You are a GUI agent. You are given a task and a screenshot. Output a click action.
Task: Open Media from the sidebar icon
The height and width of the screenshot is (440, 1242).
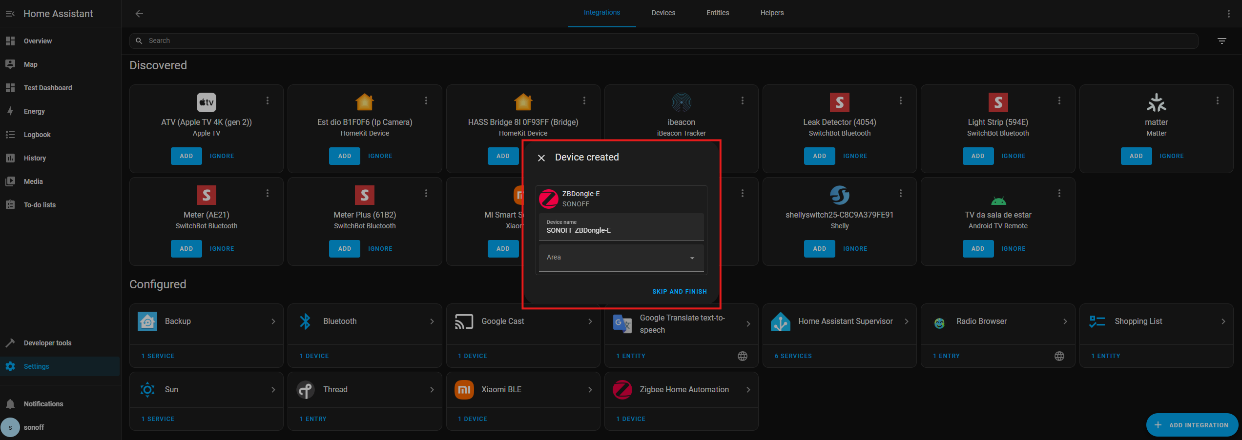point(10,181)
